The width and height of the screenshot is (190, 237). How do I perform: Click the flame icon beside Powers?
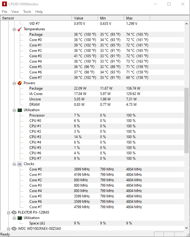click(x=19, y=83)
